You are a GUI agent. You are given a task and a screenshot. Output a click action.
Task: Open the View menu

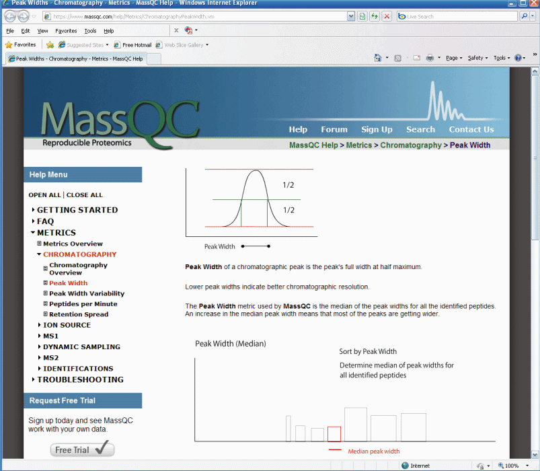[x=42, y=31]
